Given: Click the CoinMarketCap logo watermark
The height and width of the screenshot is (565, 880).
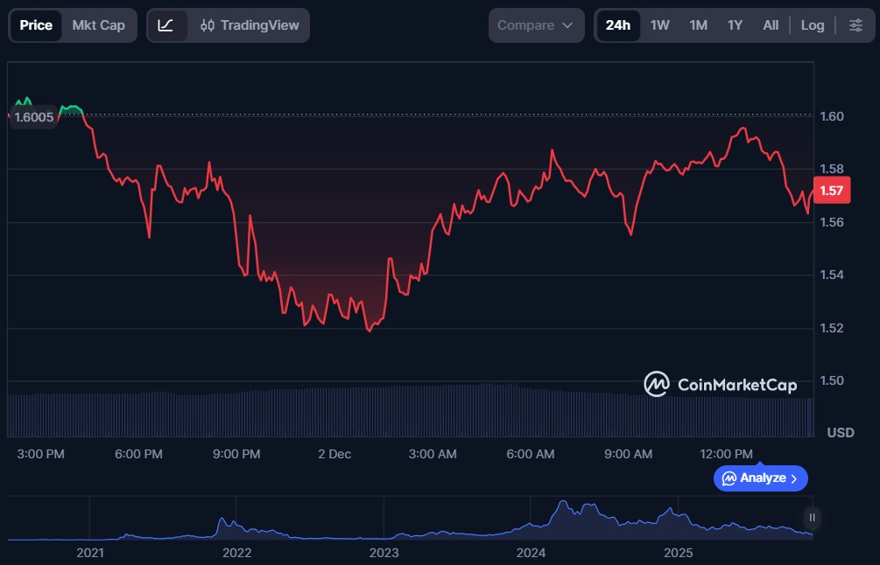Looking at the screenshot, I should click(721, 384).
